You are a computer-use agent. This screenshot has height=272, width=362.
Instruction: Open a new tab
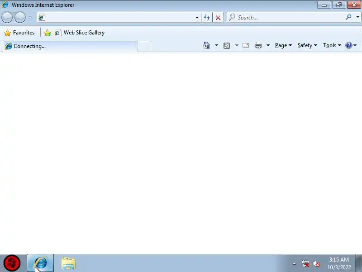click(x=144, y=47)
